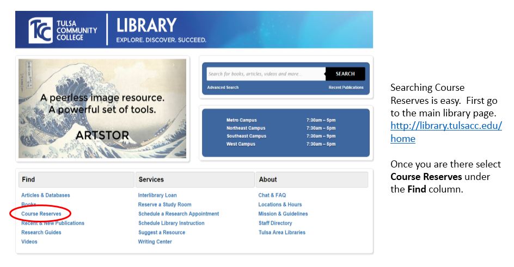Open Schedule Library Instruction link

tap(171, 223)
